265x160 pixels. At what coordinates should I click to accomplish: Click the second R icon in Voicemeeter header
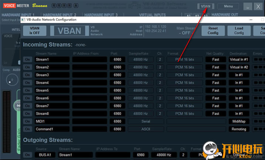click(59, 6)
